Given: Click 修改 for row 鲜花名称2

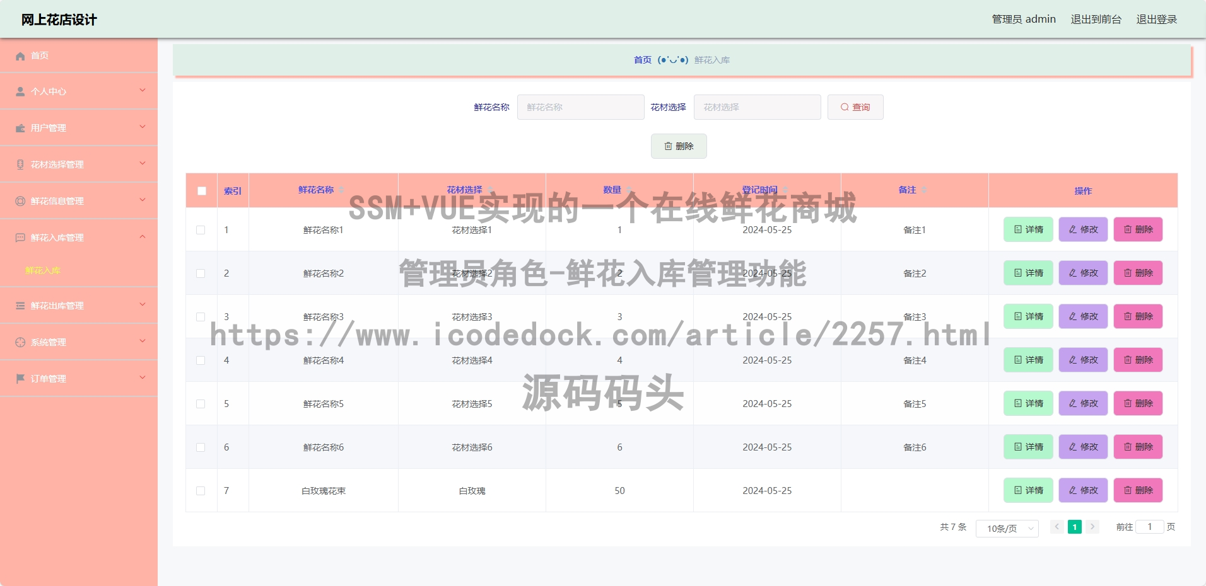Looking at the screenshot, I should pos(1083,273).
